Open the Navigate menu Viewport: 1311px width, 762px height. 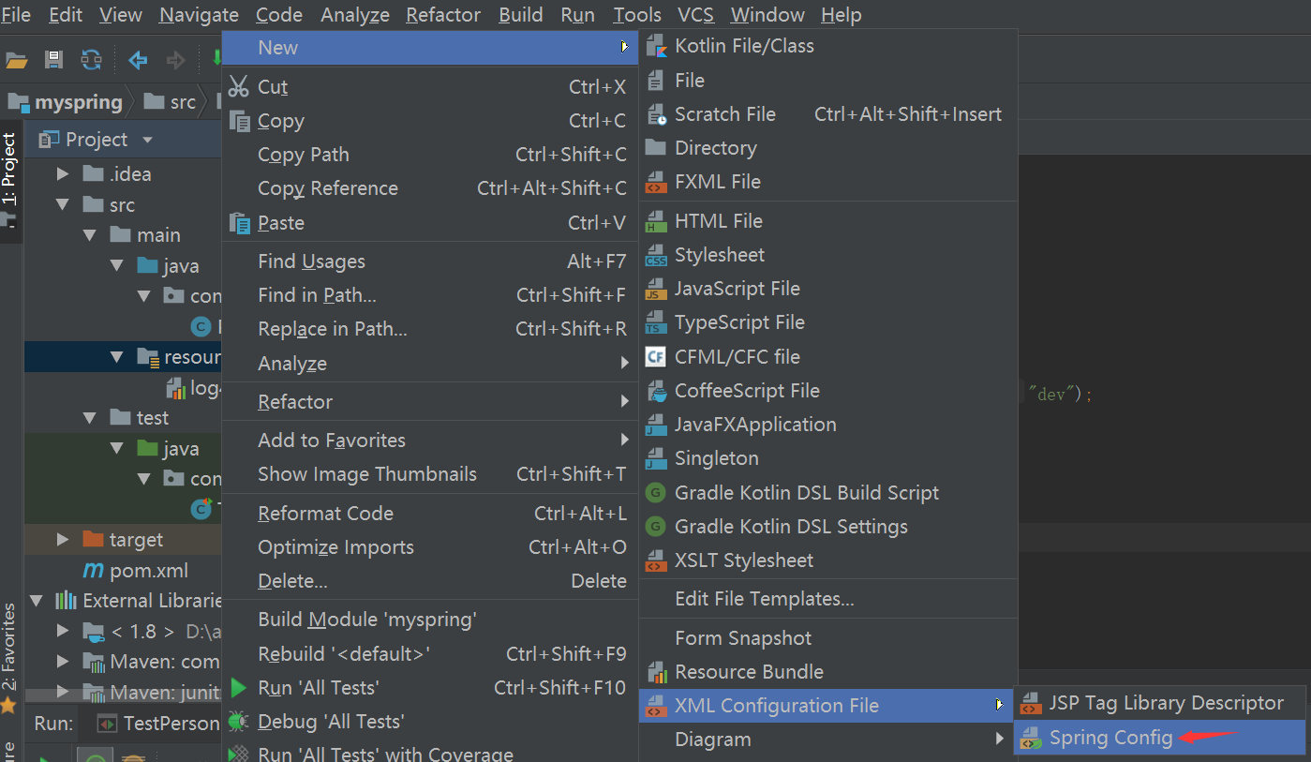(199, 15)
